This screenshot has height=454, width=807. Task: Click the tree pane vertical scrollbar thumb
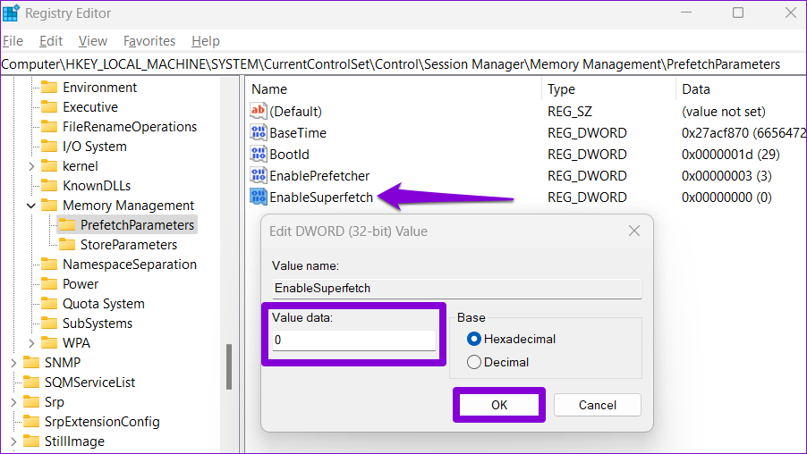point(229,366)
